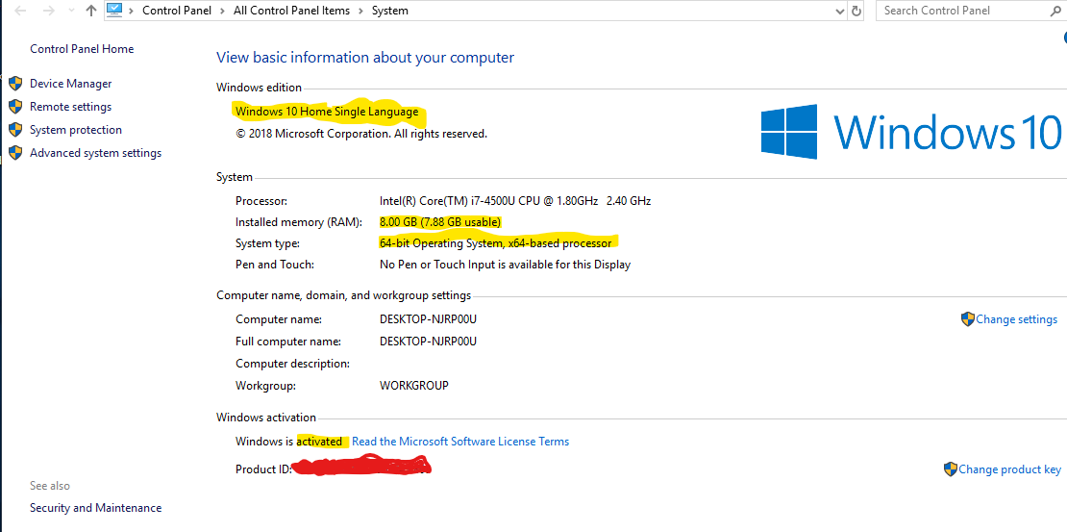Viewport: 1067px width, 532px height.
Task: Click the shield icon beside Remote settings
Action: 15,107
